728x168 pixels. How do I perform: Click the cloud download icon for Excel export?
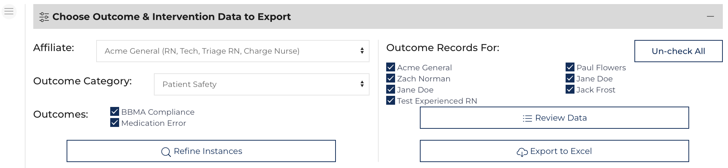pyautogui.click(x=522, y=152)
